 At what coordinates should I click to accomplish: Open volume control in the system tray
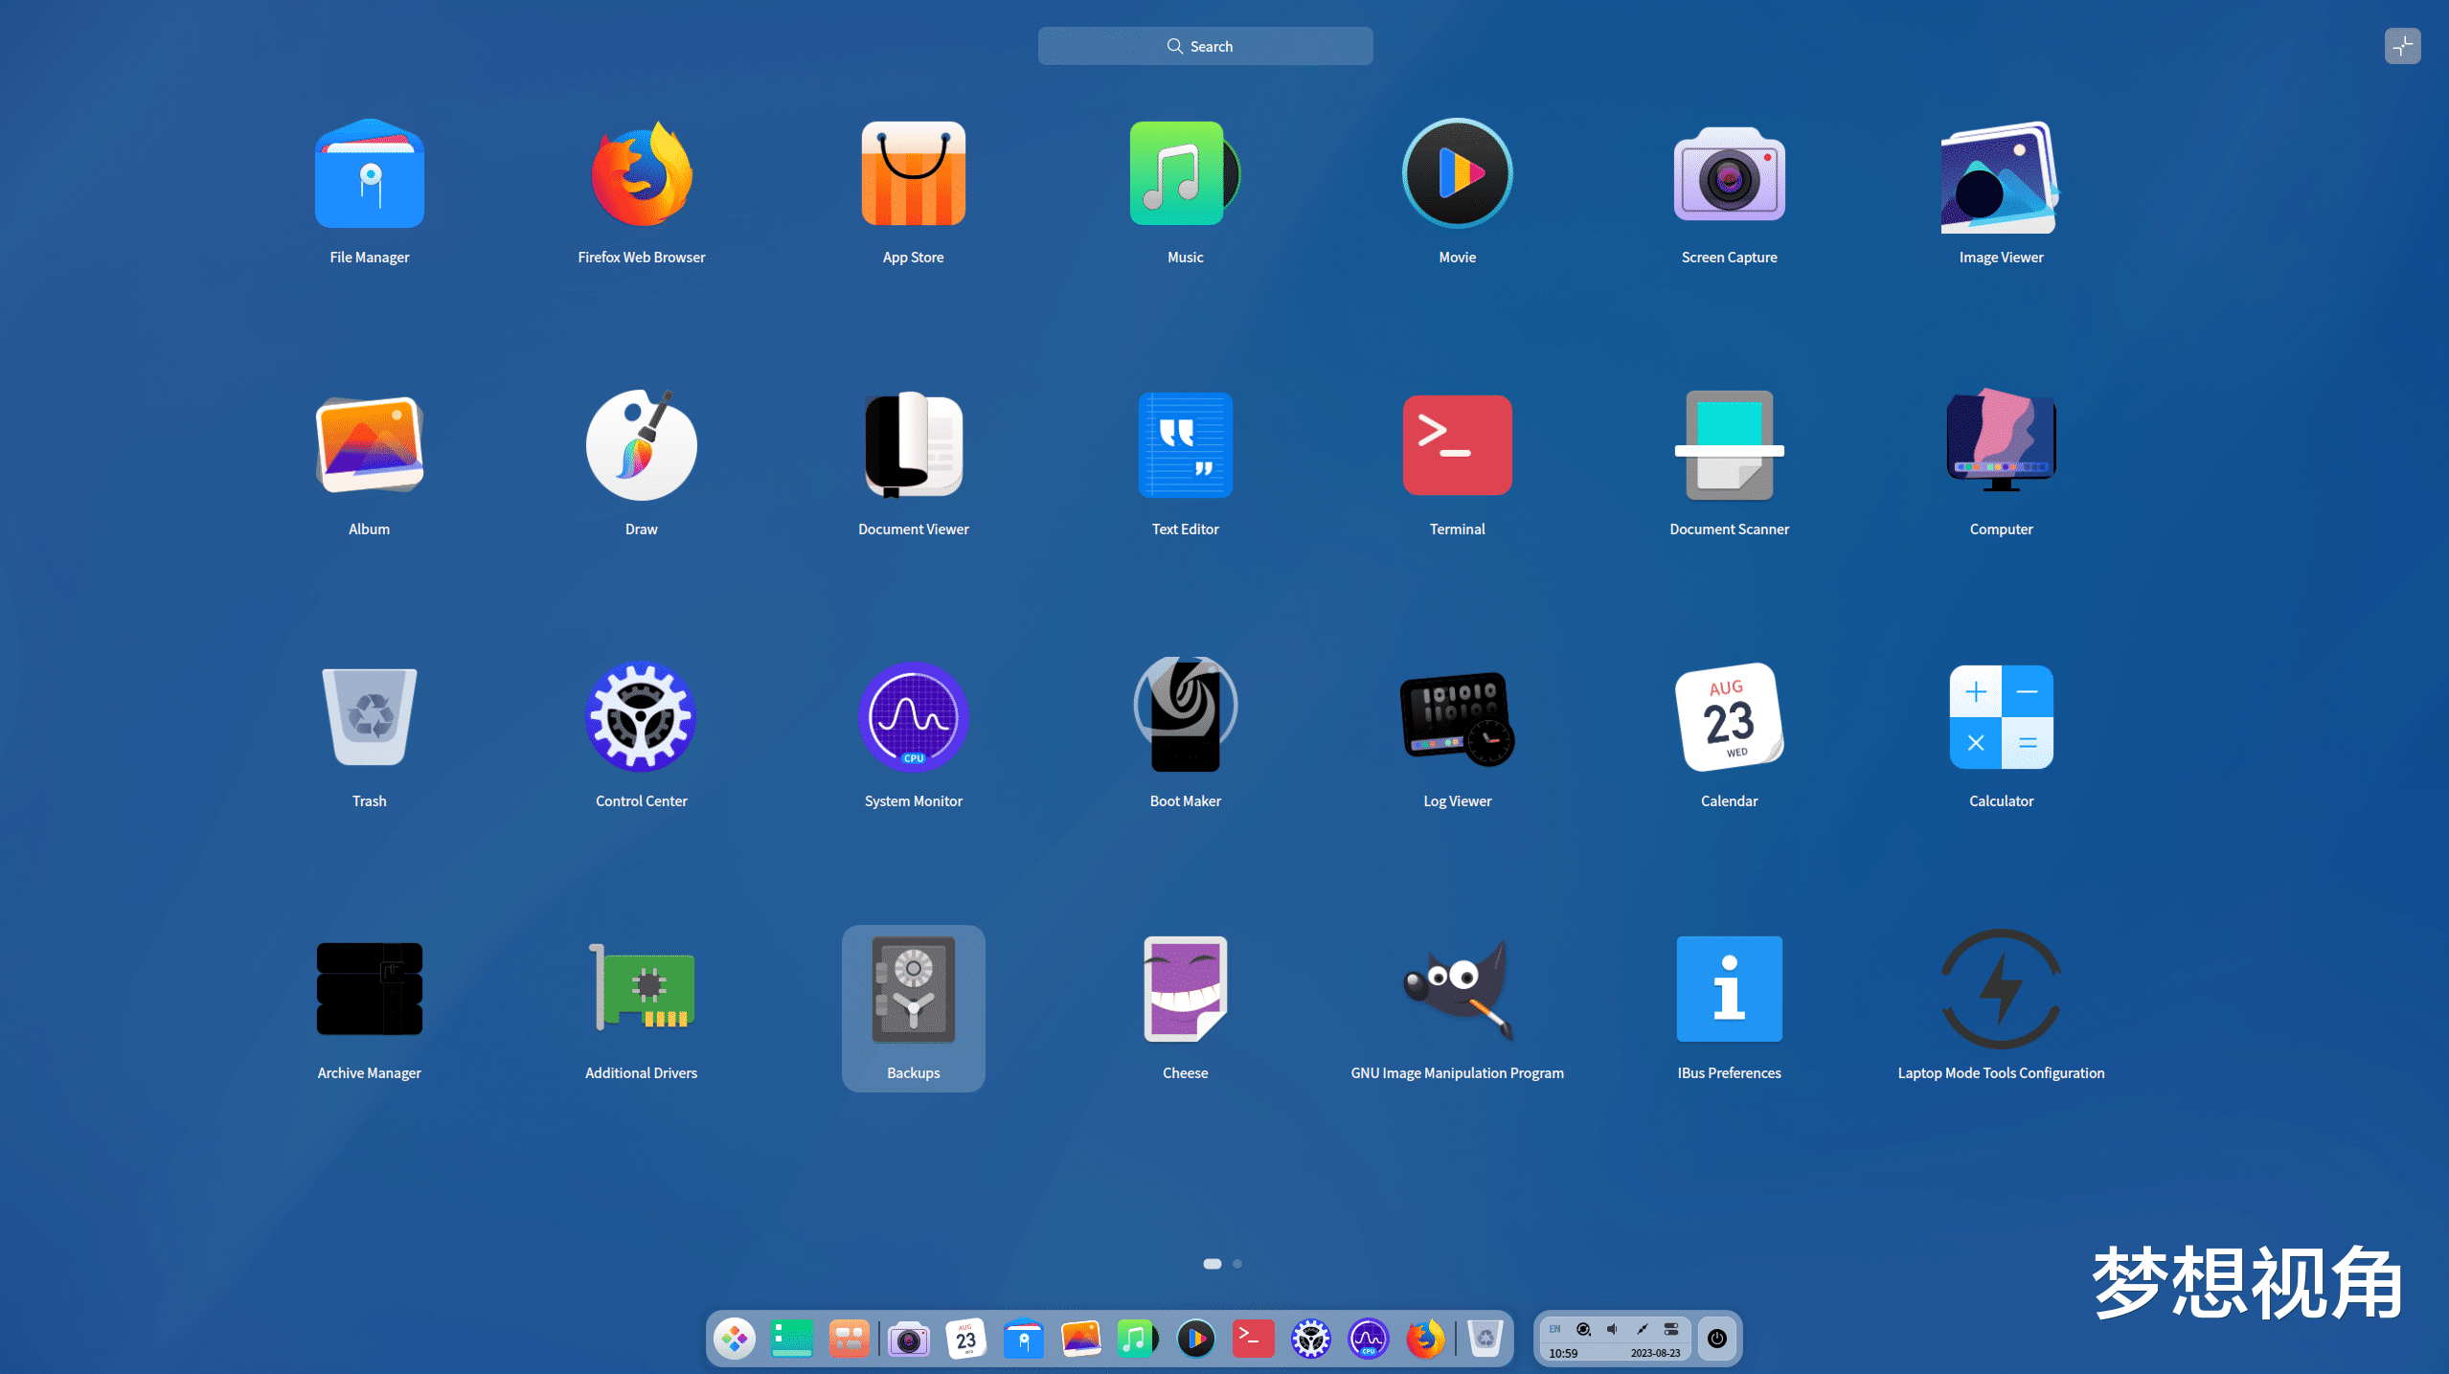pyautogui.click(x=1612, y=1329)
